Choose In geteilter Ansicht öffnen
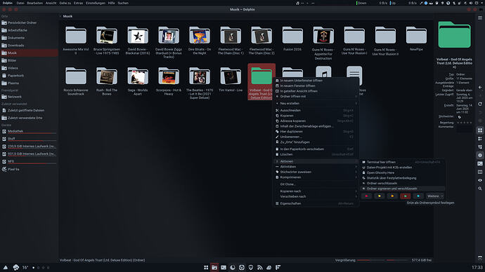 316,91
